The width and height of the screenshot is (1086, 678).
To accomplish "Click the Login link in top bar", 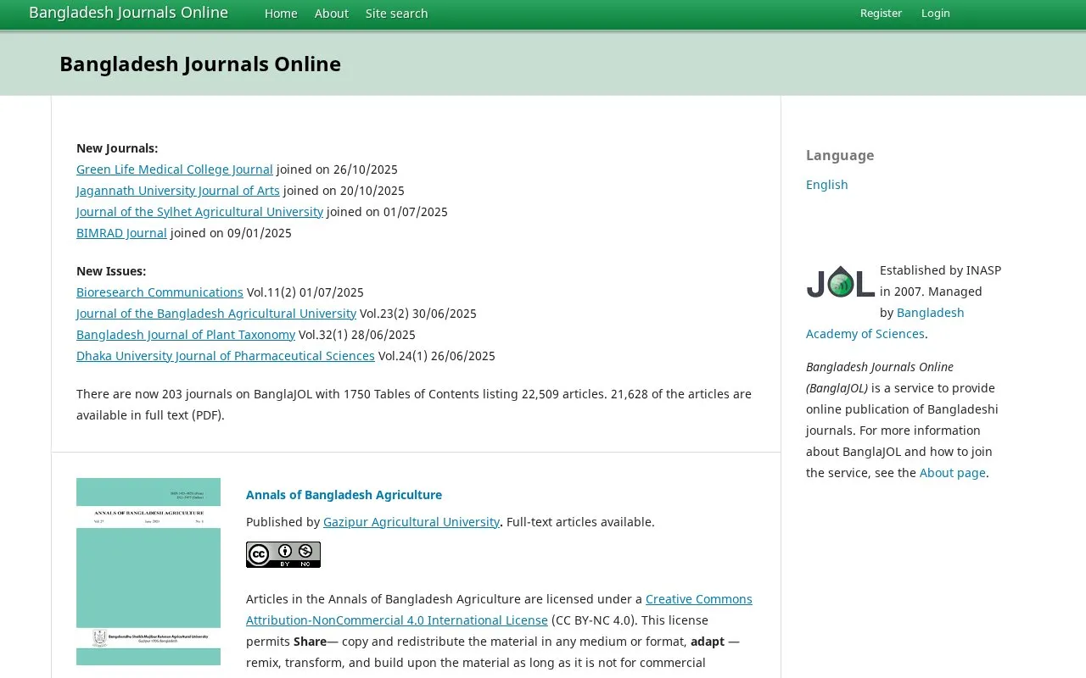I will tap(936, 13).
